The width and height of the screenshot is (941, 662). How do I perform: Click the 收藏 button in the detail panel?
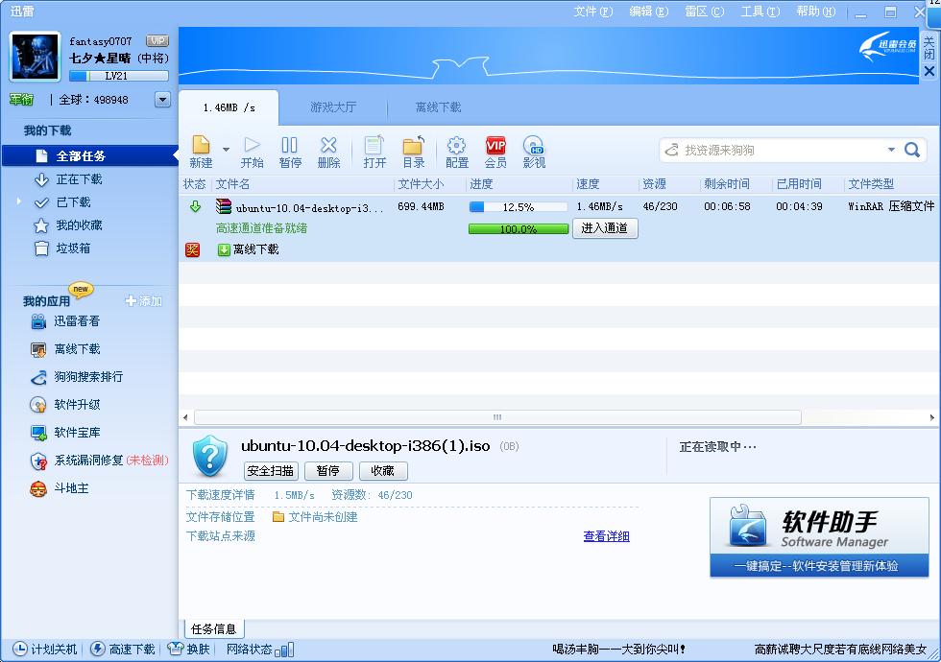(x=383, y=471)
